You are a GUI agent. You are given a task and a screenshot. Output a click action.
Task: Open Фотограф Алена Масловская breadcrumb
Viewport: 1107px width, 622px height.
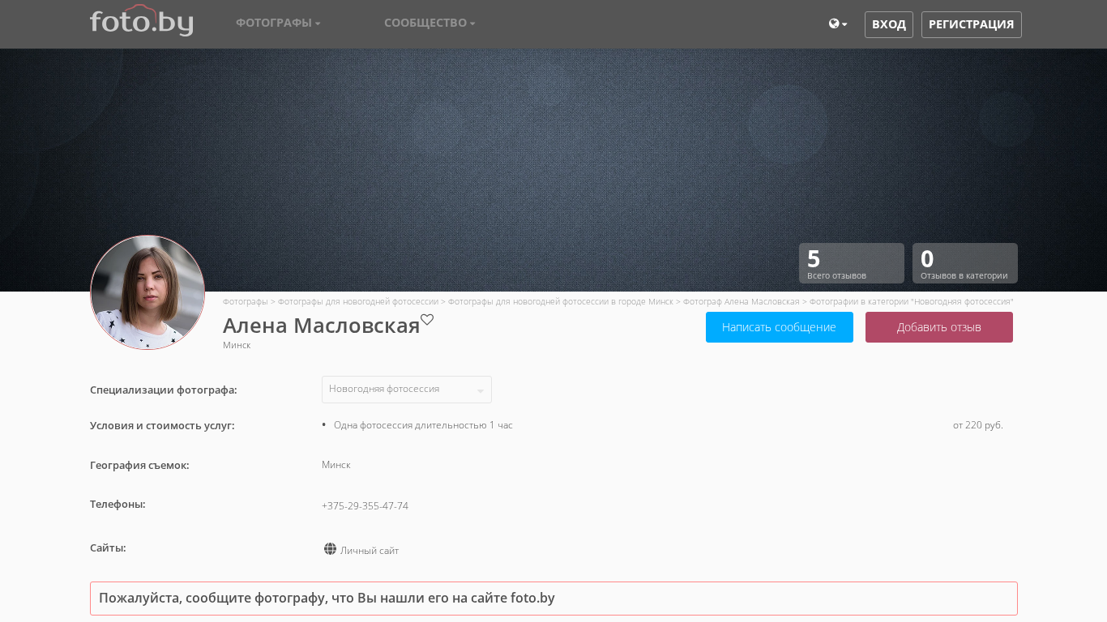coord(742,301)
